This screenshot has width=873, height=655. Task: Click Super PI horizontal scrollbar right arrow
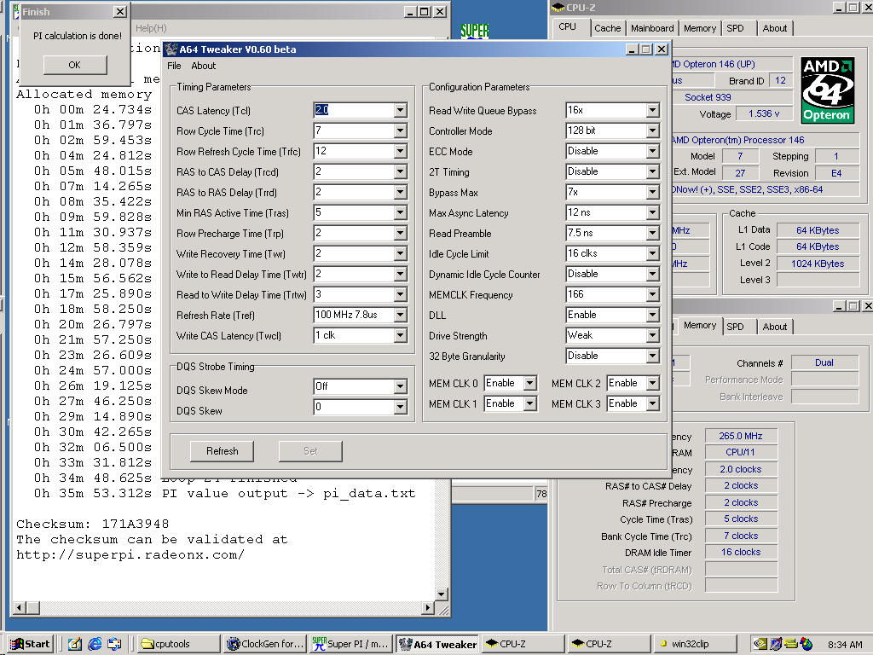click(428, 607)
